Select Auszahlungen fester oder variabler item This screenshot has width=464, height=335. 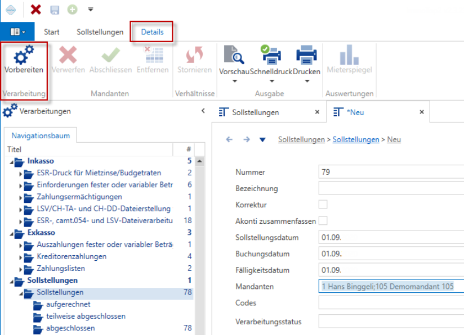point(105,245)
